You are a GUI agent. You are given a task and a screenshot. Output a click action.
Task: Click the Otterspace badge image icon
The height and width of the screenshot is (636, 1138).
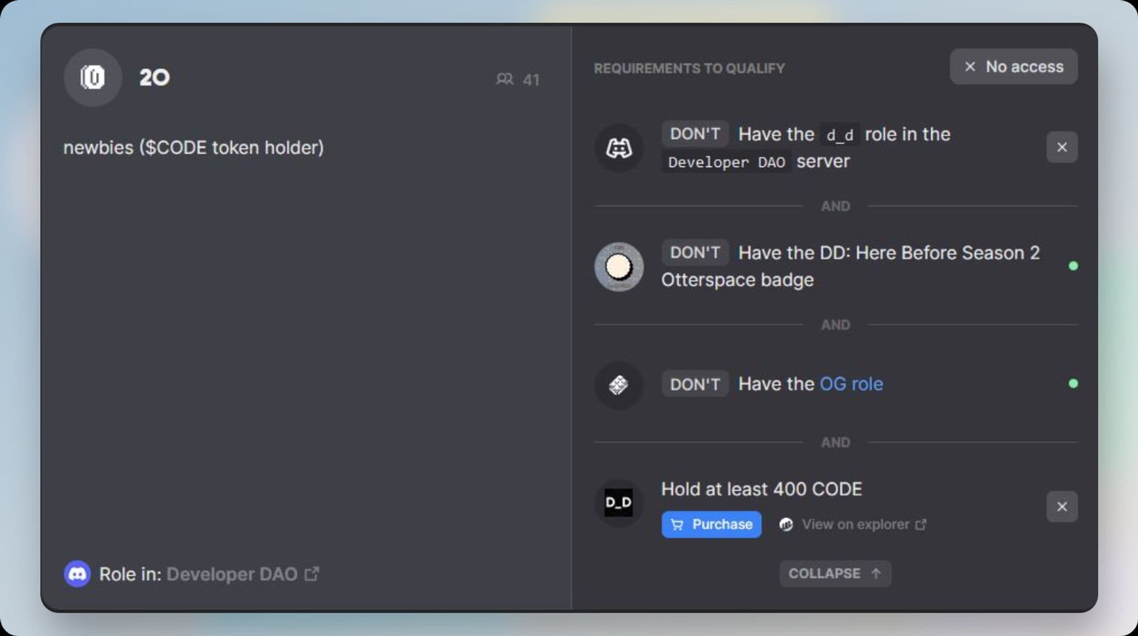point(619,267)
